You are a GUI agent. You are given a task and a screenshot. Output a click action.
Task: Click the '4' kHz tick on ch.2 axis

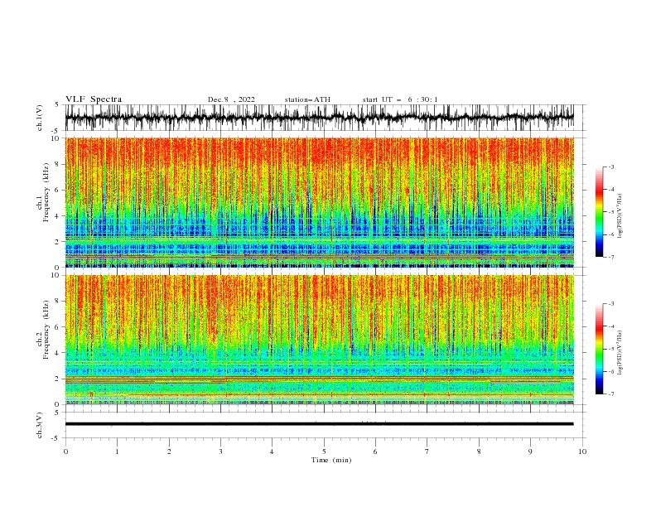[x=57, y=353]
